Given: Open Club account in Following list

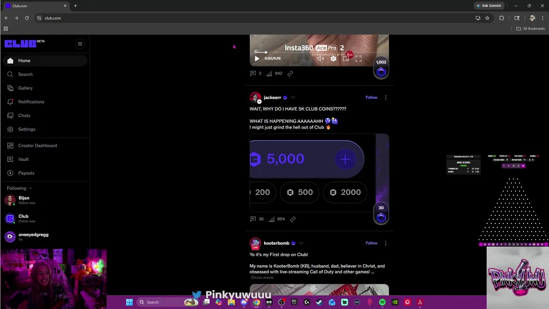Looking at the screenshot, I should 45,218.
